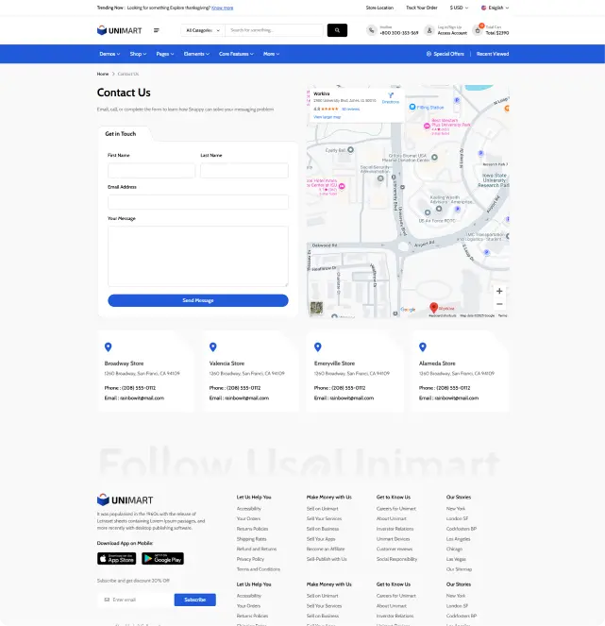Image resolution: width=605 pixels, height=626 pixels.
Task: Expand the All Categories dropdown
Action: (202, 30)
